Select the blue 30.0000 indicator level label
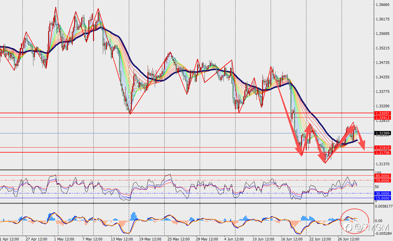This screenshot has height=241, width=393. point(382,193)
